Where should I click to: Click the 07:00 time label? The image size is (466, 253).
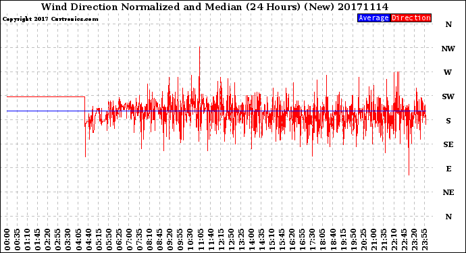129,240
